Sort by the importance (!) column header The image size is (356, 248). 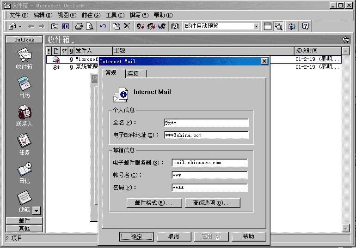point(49,51)
